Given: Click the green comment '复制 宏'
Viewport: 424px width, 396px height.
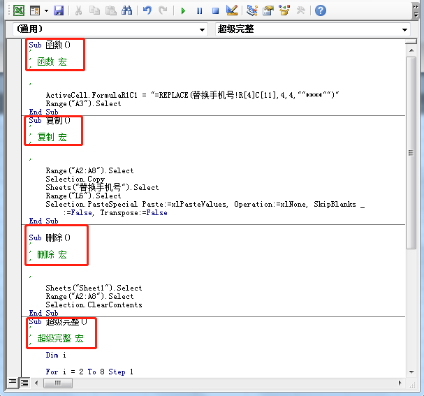Looking at the screenshot, I should 52,137.
